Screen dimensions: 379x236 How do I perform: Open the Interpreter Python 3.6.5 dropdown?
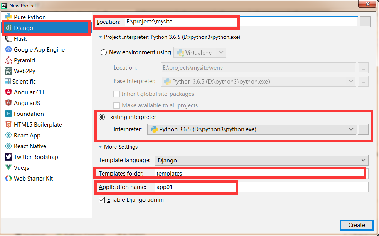pyautogui.click(x=252, y=129)
